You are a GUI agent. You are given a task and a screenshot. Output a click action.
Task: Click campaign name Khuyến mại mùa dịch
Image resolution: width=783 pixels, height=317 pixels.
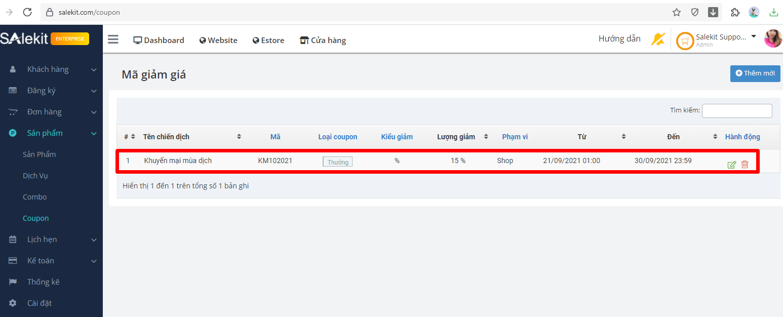tap(178, 161)
